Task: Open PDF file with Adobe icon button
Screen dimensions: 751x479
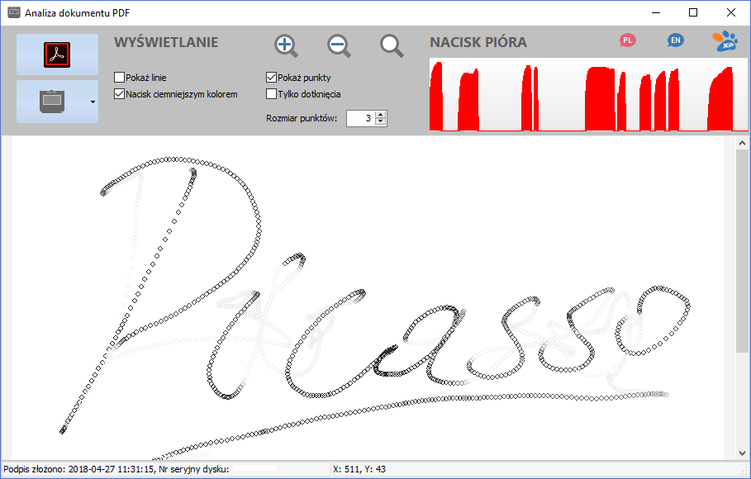Action: click(x=58, y=55)
